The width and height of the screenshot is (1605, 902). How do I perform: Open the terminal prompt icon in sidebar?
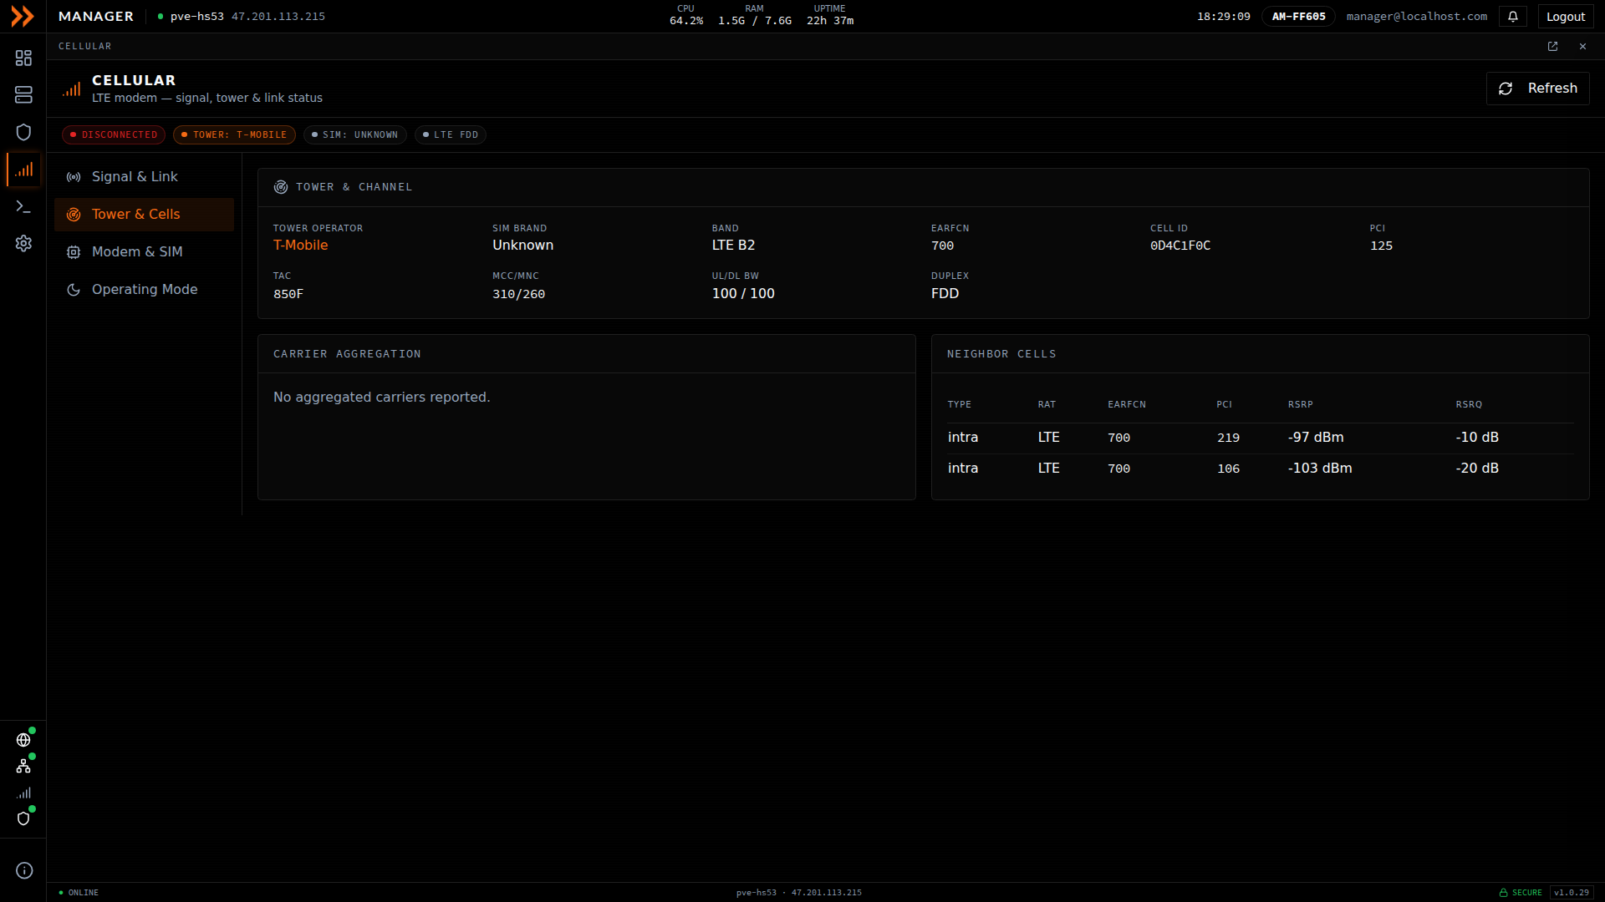click(x=23, y=206)
